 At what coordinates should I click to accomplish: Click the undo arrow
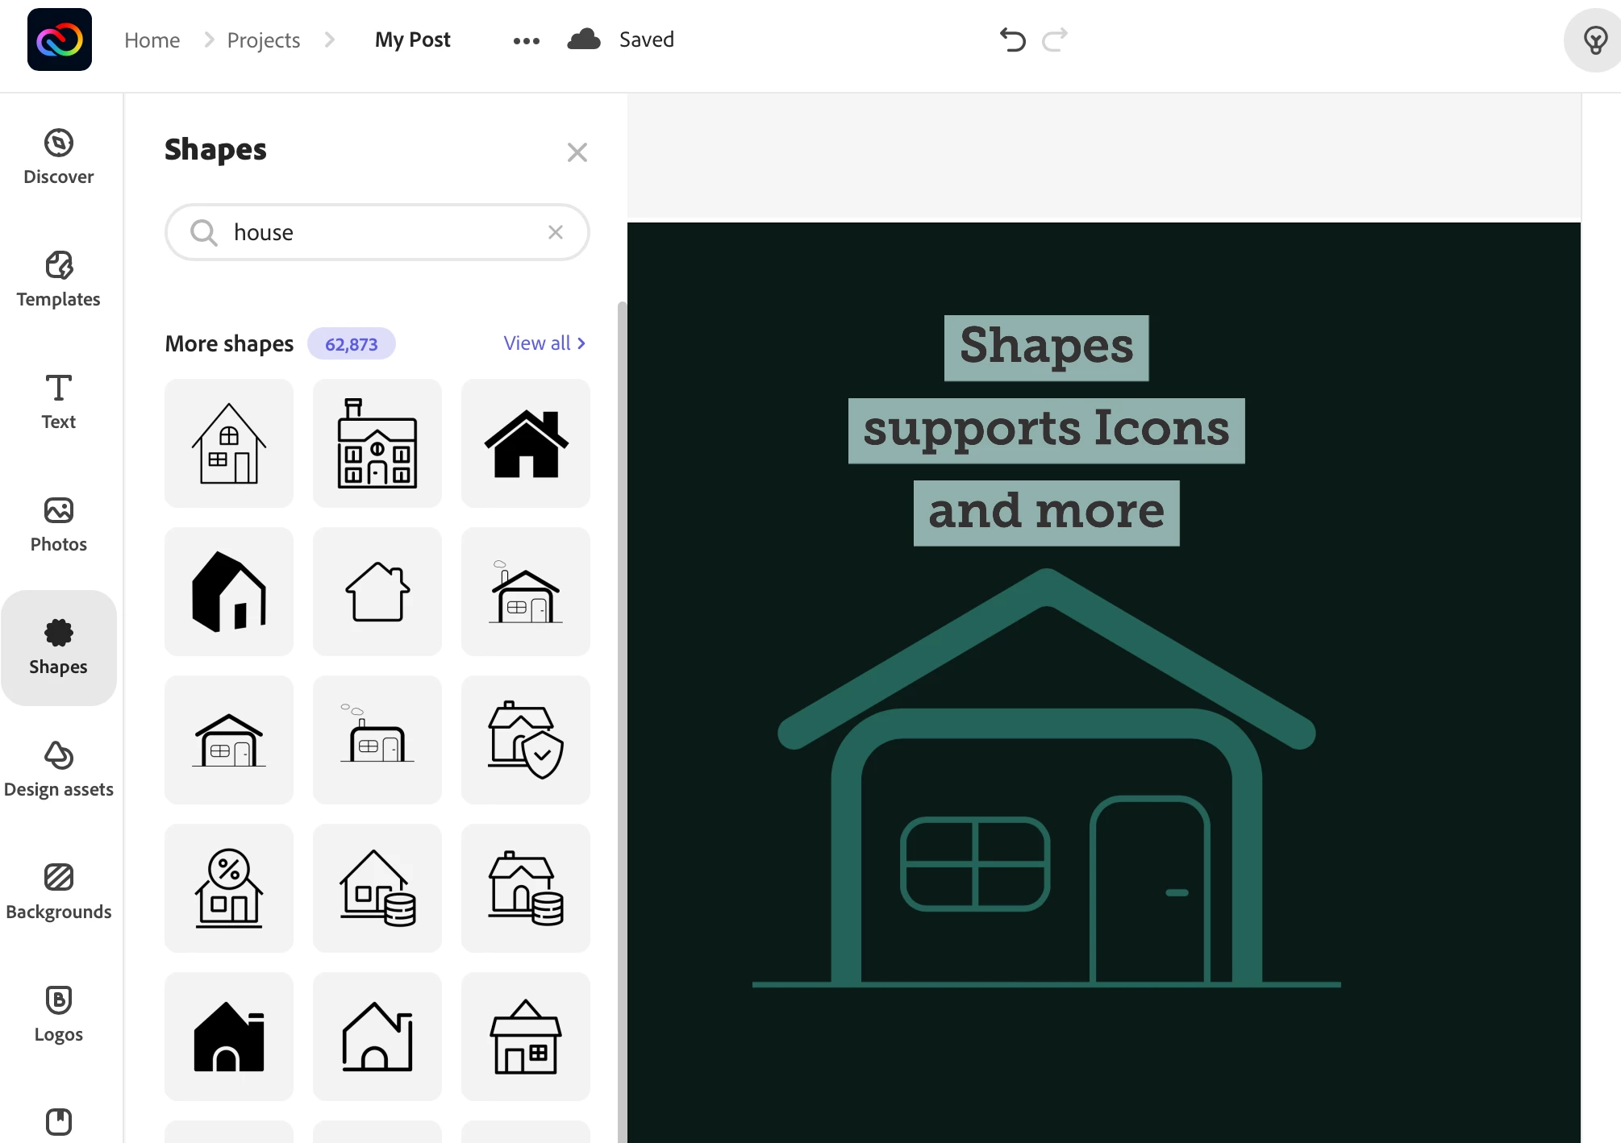1012,39
